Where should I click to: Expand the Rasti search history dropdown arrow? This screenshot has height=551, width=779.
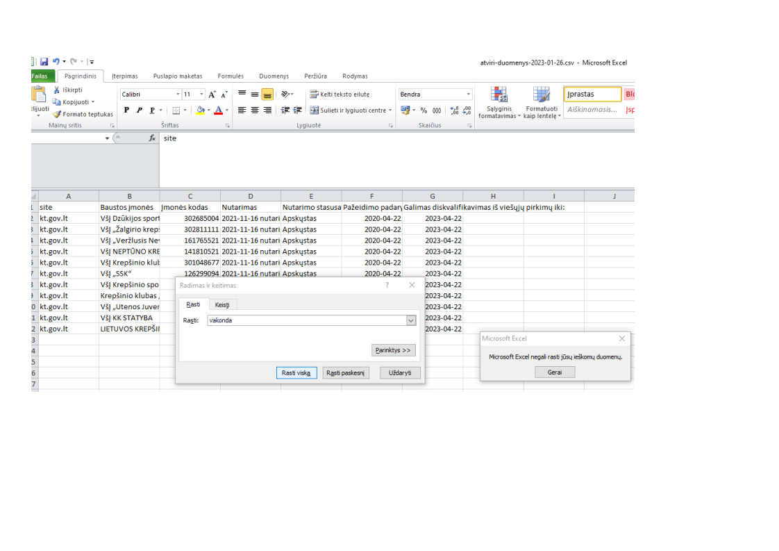410,320
